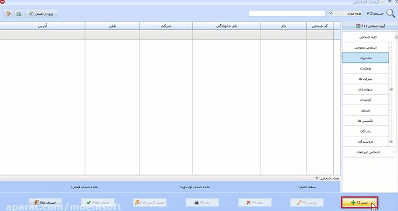The image size is (398, 211).
Task: Select the شرکت ها group
Action: tap(366, 79)
